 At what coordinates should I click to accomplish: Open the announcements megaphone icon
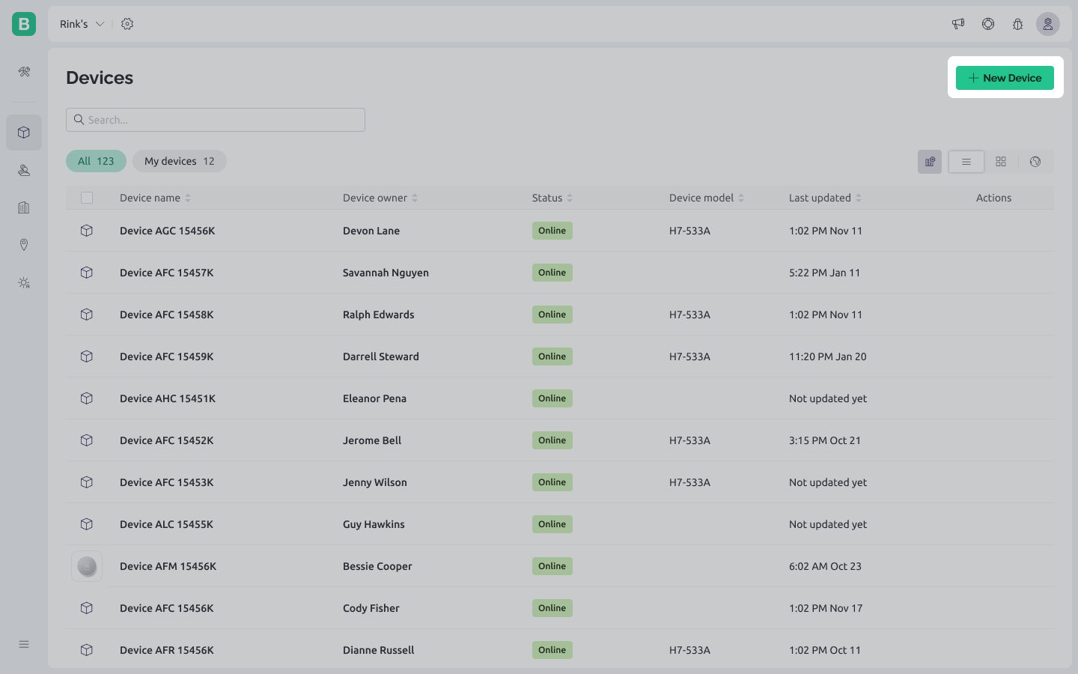pos(958,24)
